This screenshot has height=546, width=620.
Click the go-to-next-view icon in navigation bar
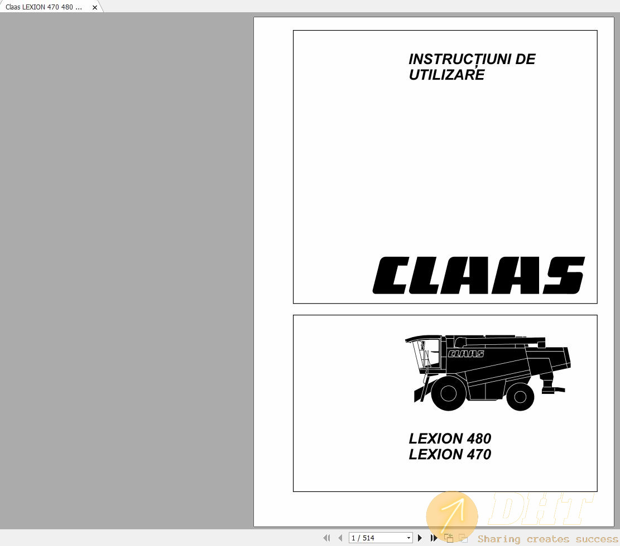click(463, 538)
